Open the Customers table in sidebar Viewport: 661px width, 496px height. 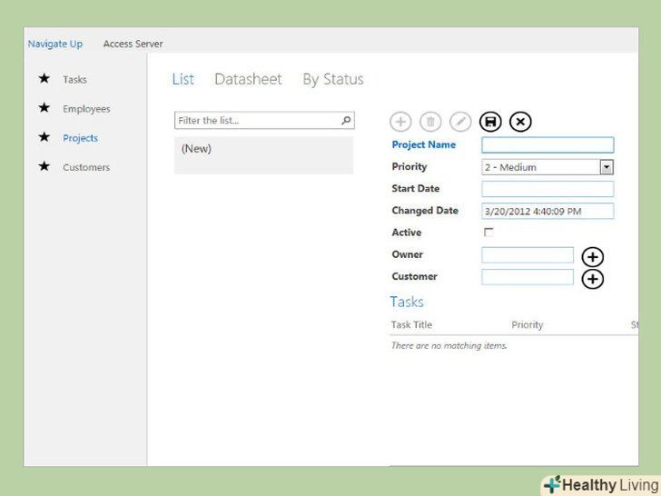pyautogui.click(x=86, y=167)
